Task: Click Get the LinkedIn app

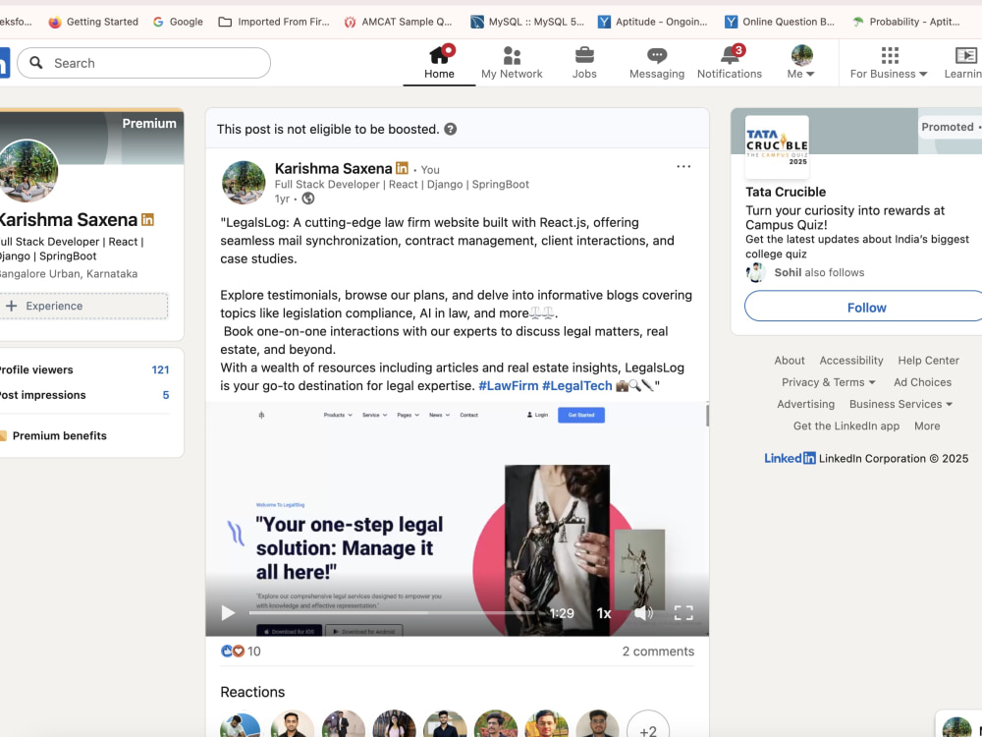Action: coord(846,426)
